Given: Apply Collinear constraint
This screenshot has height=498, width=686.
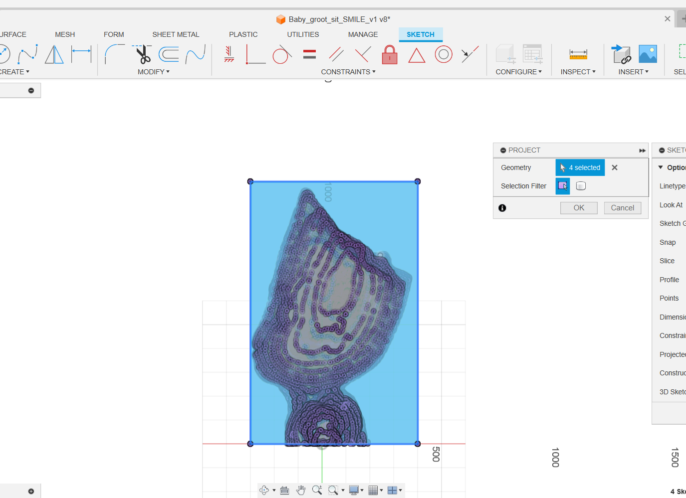Looking at the screenshot, I should [470, 54].
